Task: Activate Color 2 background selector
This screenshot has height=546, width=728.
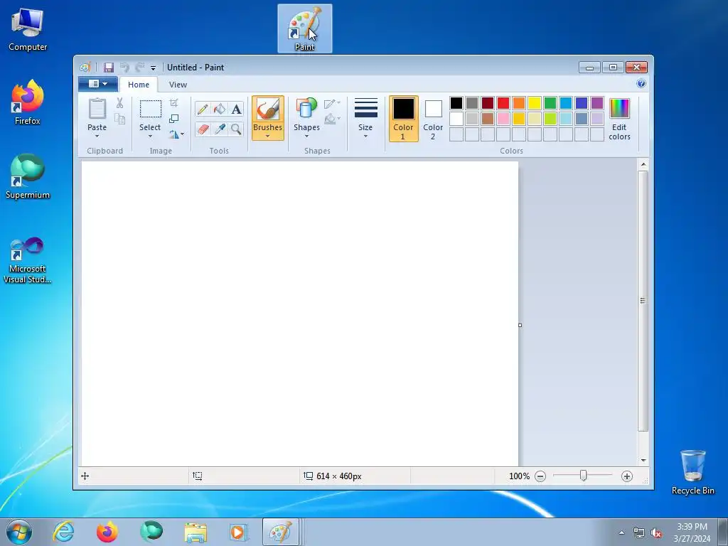Action: (433, 119)
